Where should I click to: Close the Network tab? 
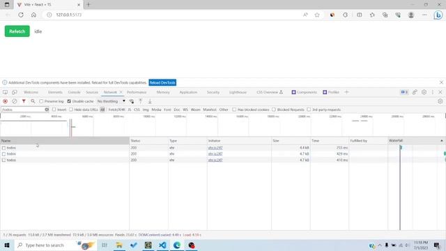click(121, 92)
